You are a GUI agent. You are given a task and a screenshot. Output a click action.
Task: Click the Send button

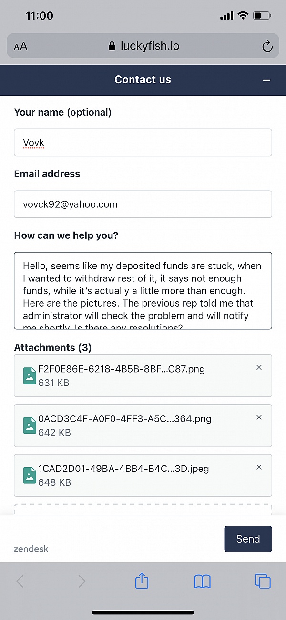[x=248, y=539]
